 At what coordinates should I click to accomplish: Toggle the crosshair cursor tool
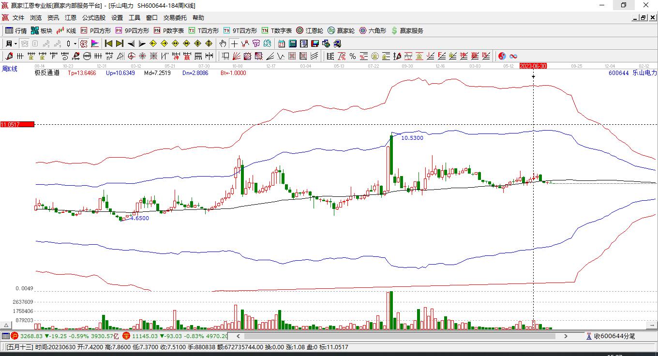click(234, 44)
